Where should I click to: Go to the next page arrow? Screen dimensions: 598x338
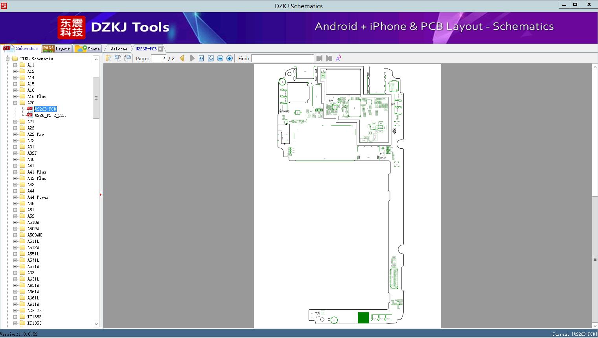coord(192,58)
